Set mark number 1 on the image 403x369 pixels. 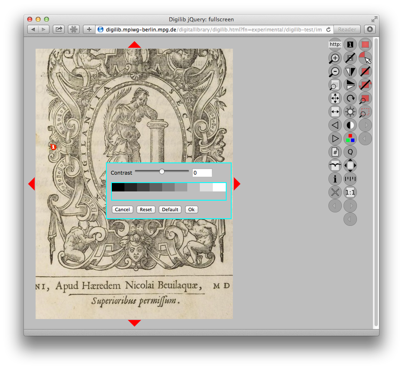[350, 44]
